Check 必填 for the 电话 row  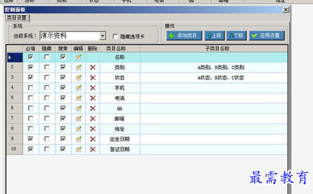[31, 98]
